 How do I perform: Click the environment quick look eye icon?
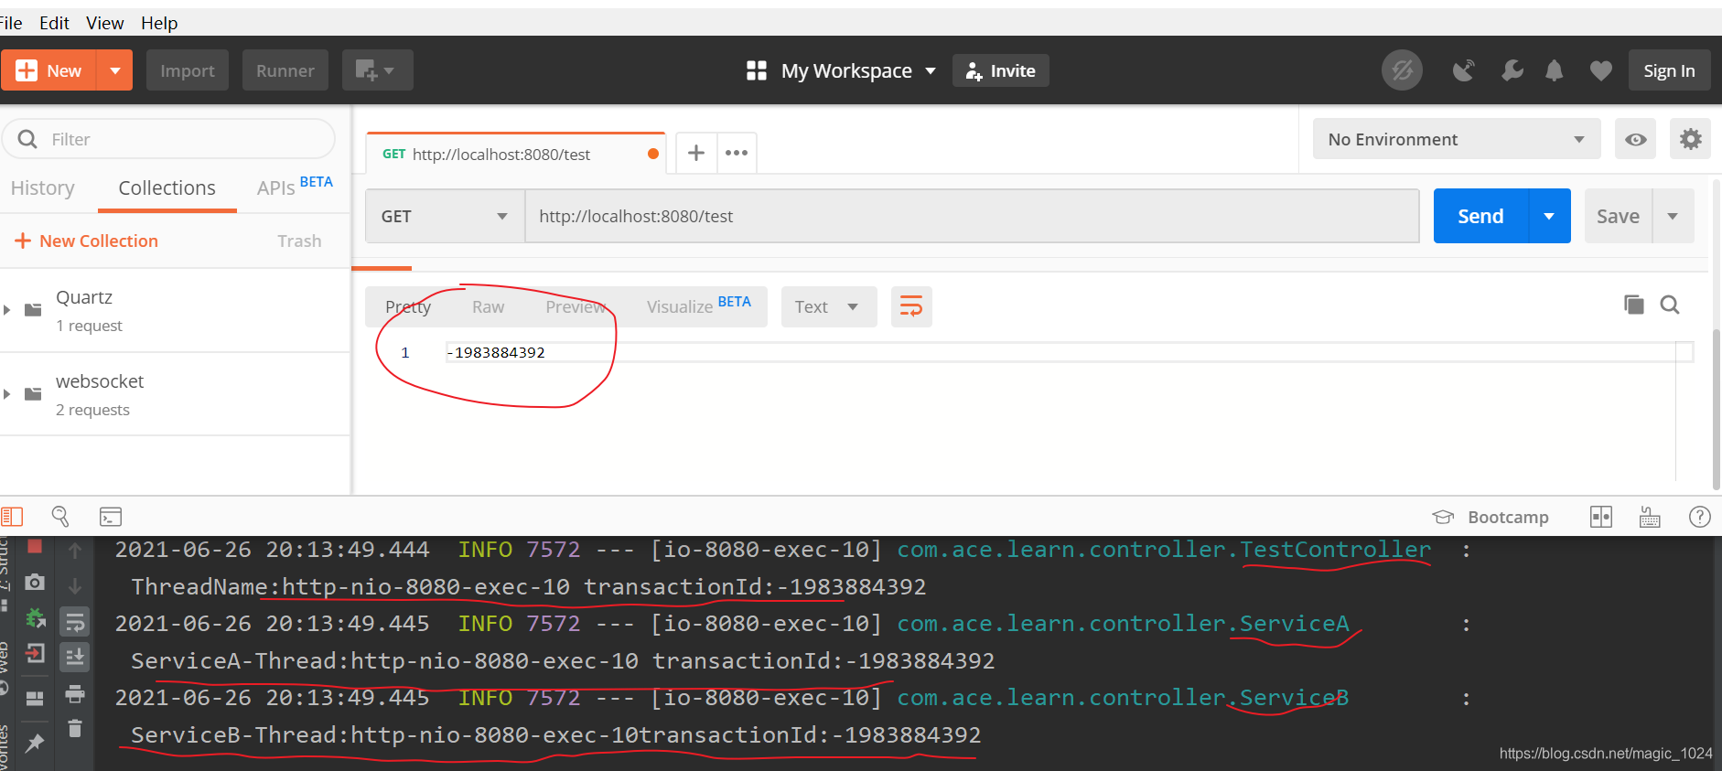click(1636, 139)
